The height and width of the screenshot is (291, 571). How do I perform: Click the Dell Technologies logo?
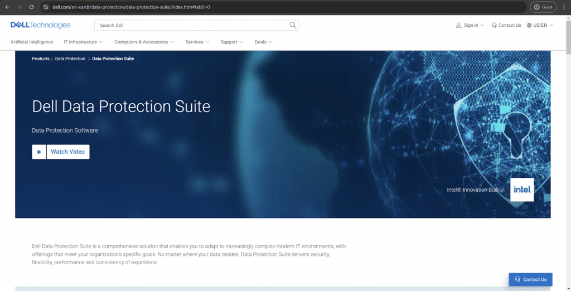click(40, 25)
